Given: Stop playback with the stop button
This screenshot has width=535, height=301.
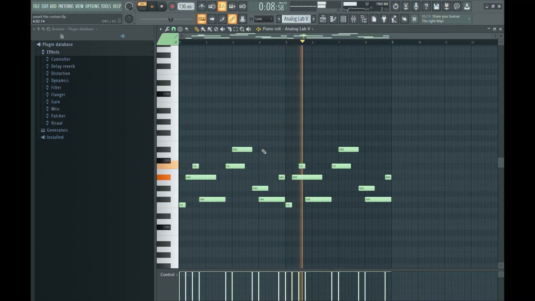Looking at the screenshot, I should pos(162,6).
